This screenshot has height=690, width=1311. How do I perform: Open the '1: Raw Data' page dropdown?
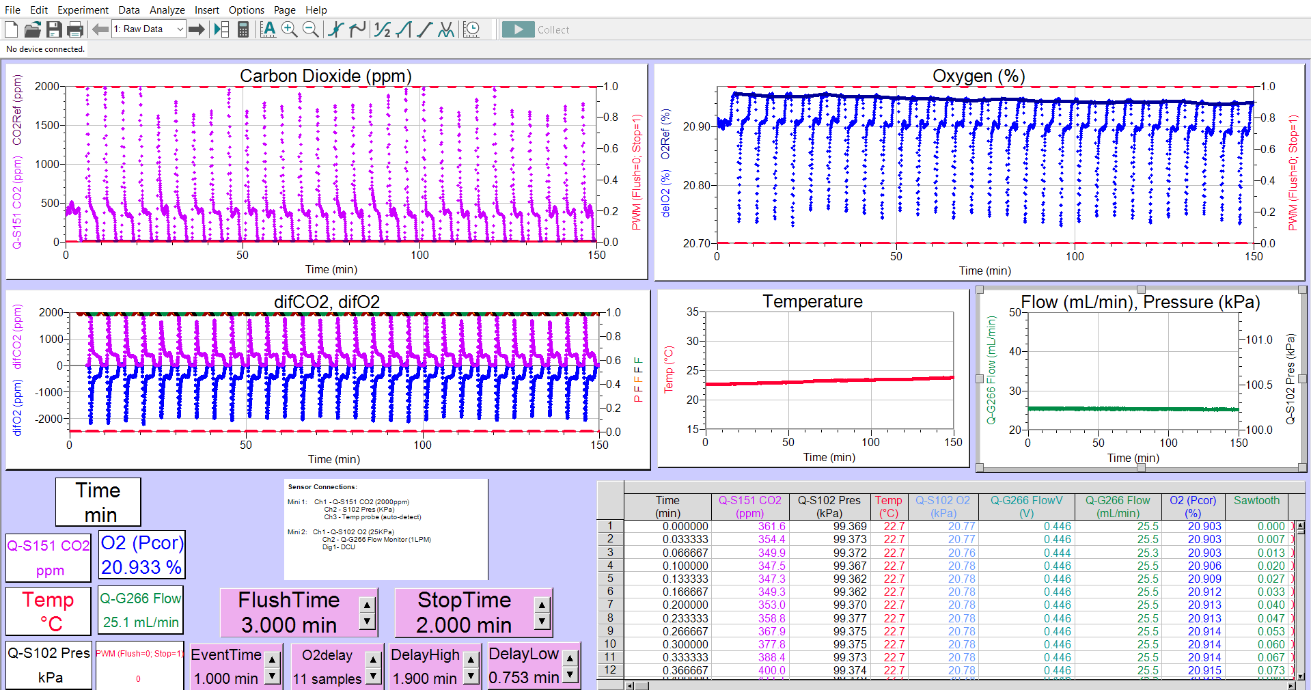pyautogui.click(x=180, y=29)
